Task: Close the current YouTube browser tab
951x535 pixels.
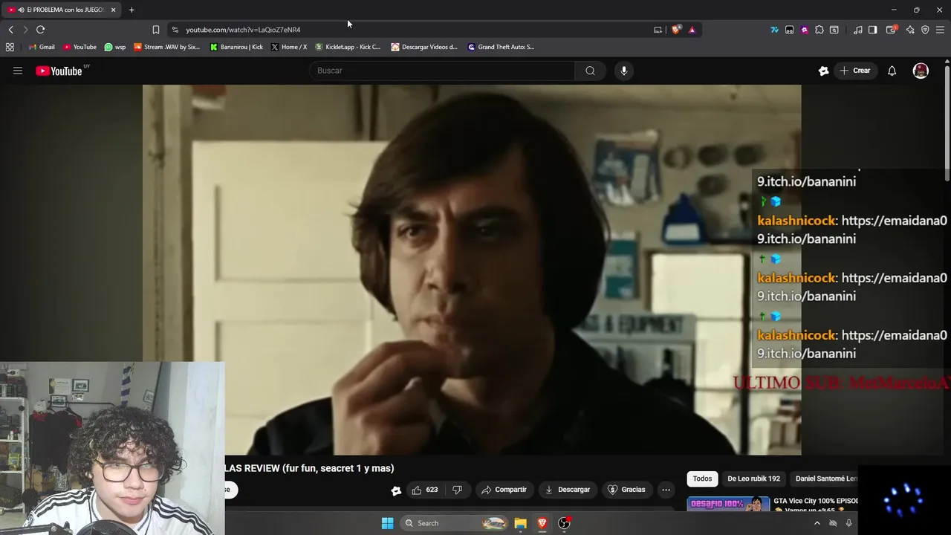Action: [113, 10]
